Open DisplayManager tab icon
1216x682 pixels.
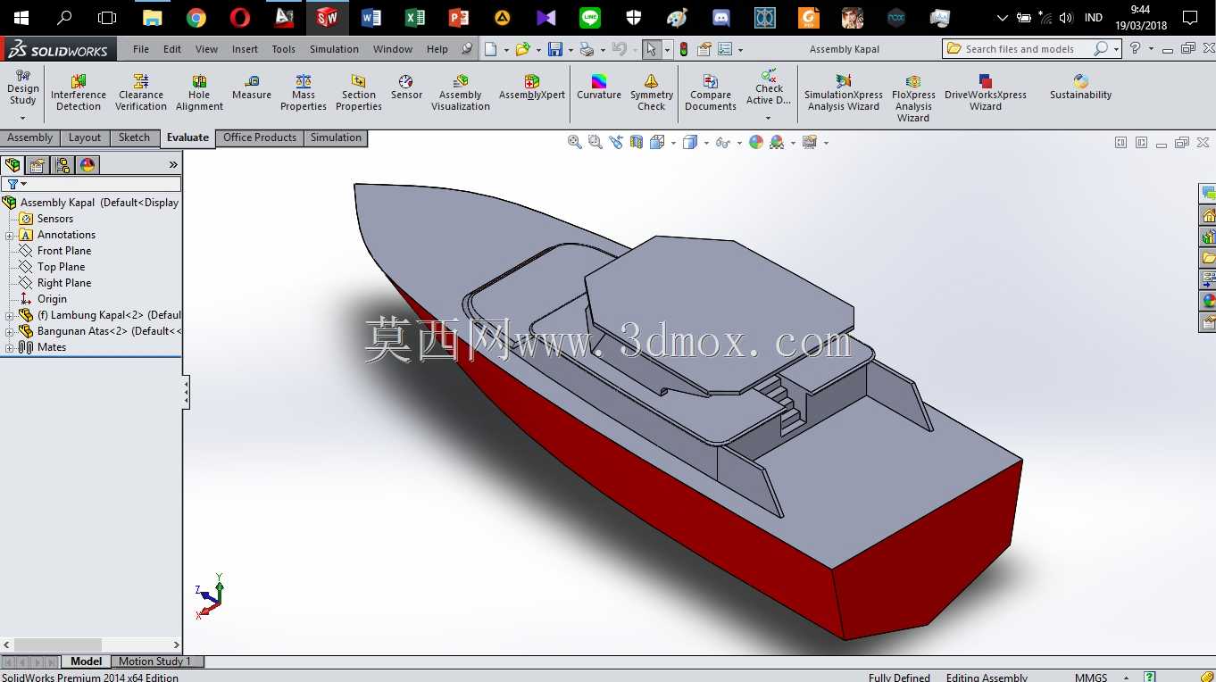[87, 165]
